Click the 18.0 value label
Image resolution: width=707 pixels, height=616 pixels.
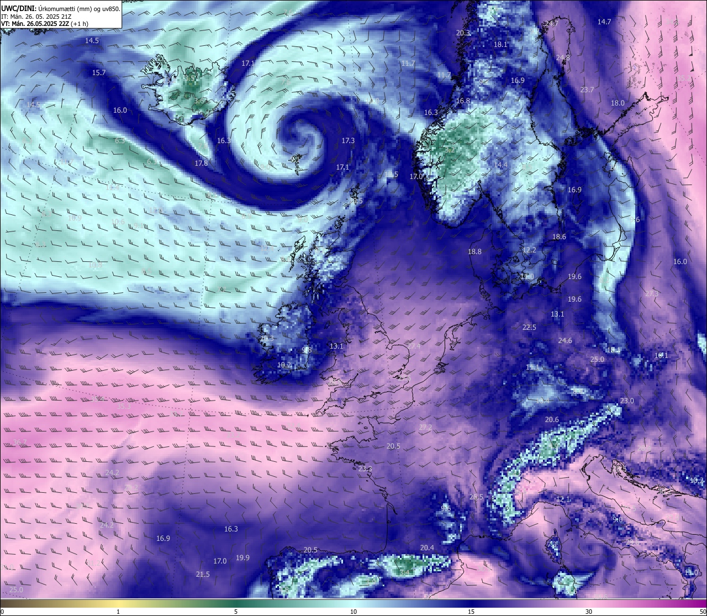618,103
